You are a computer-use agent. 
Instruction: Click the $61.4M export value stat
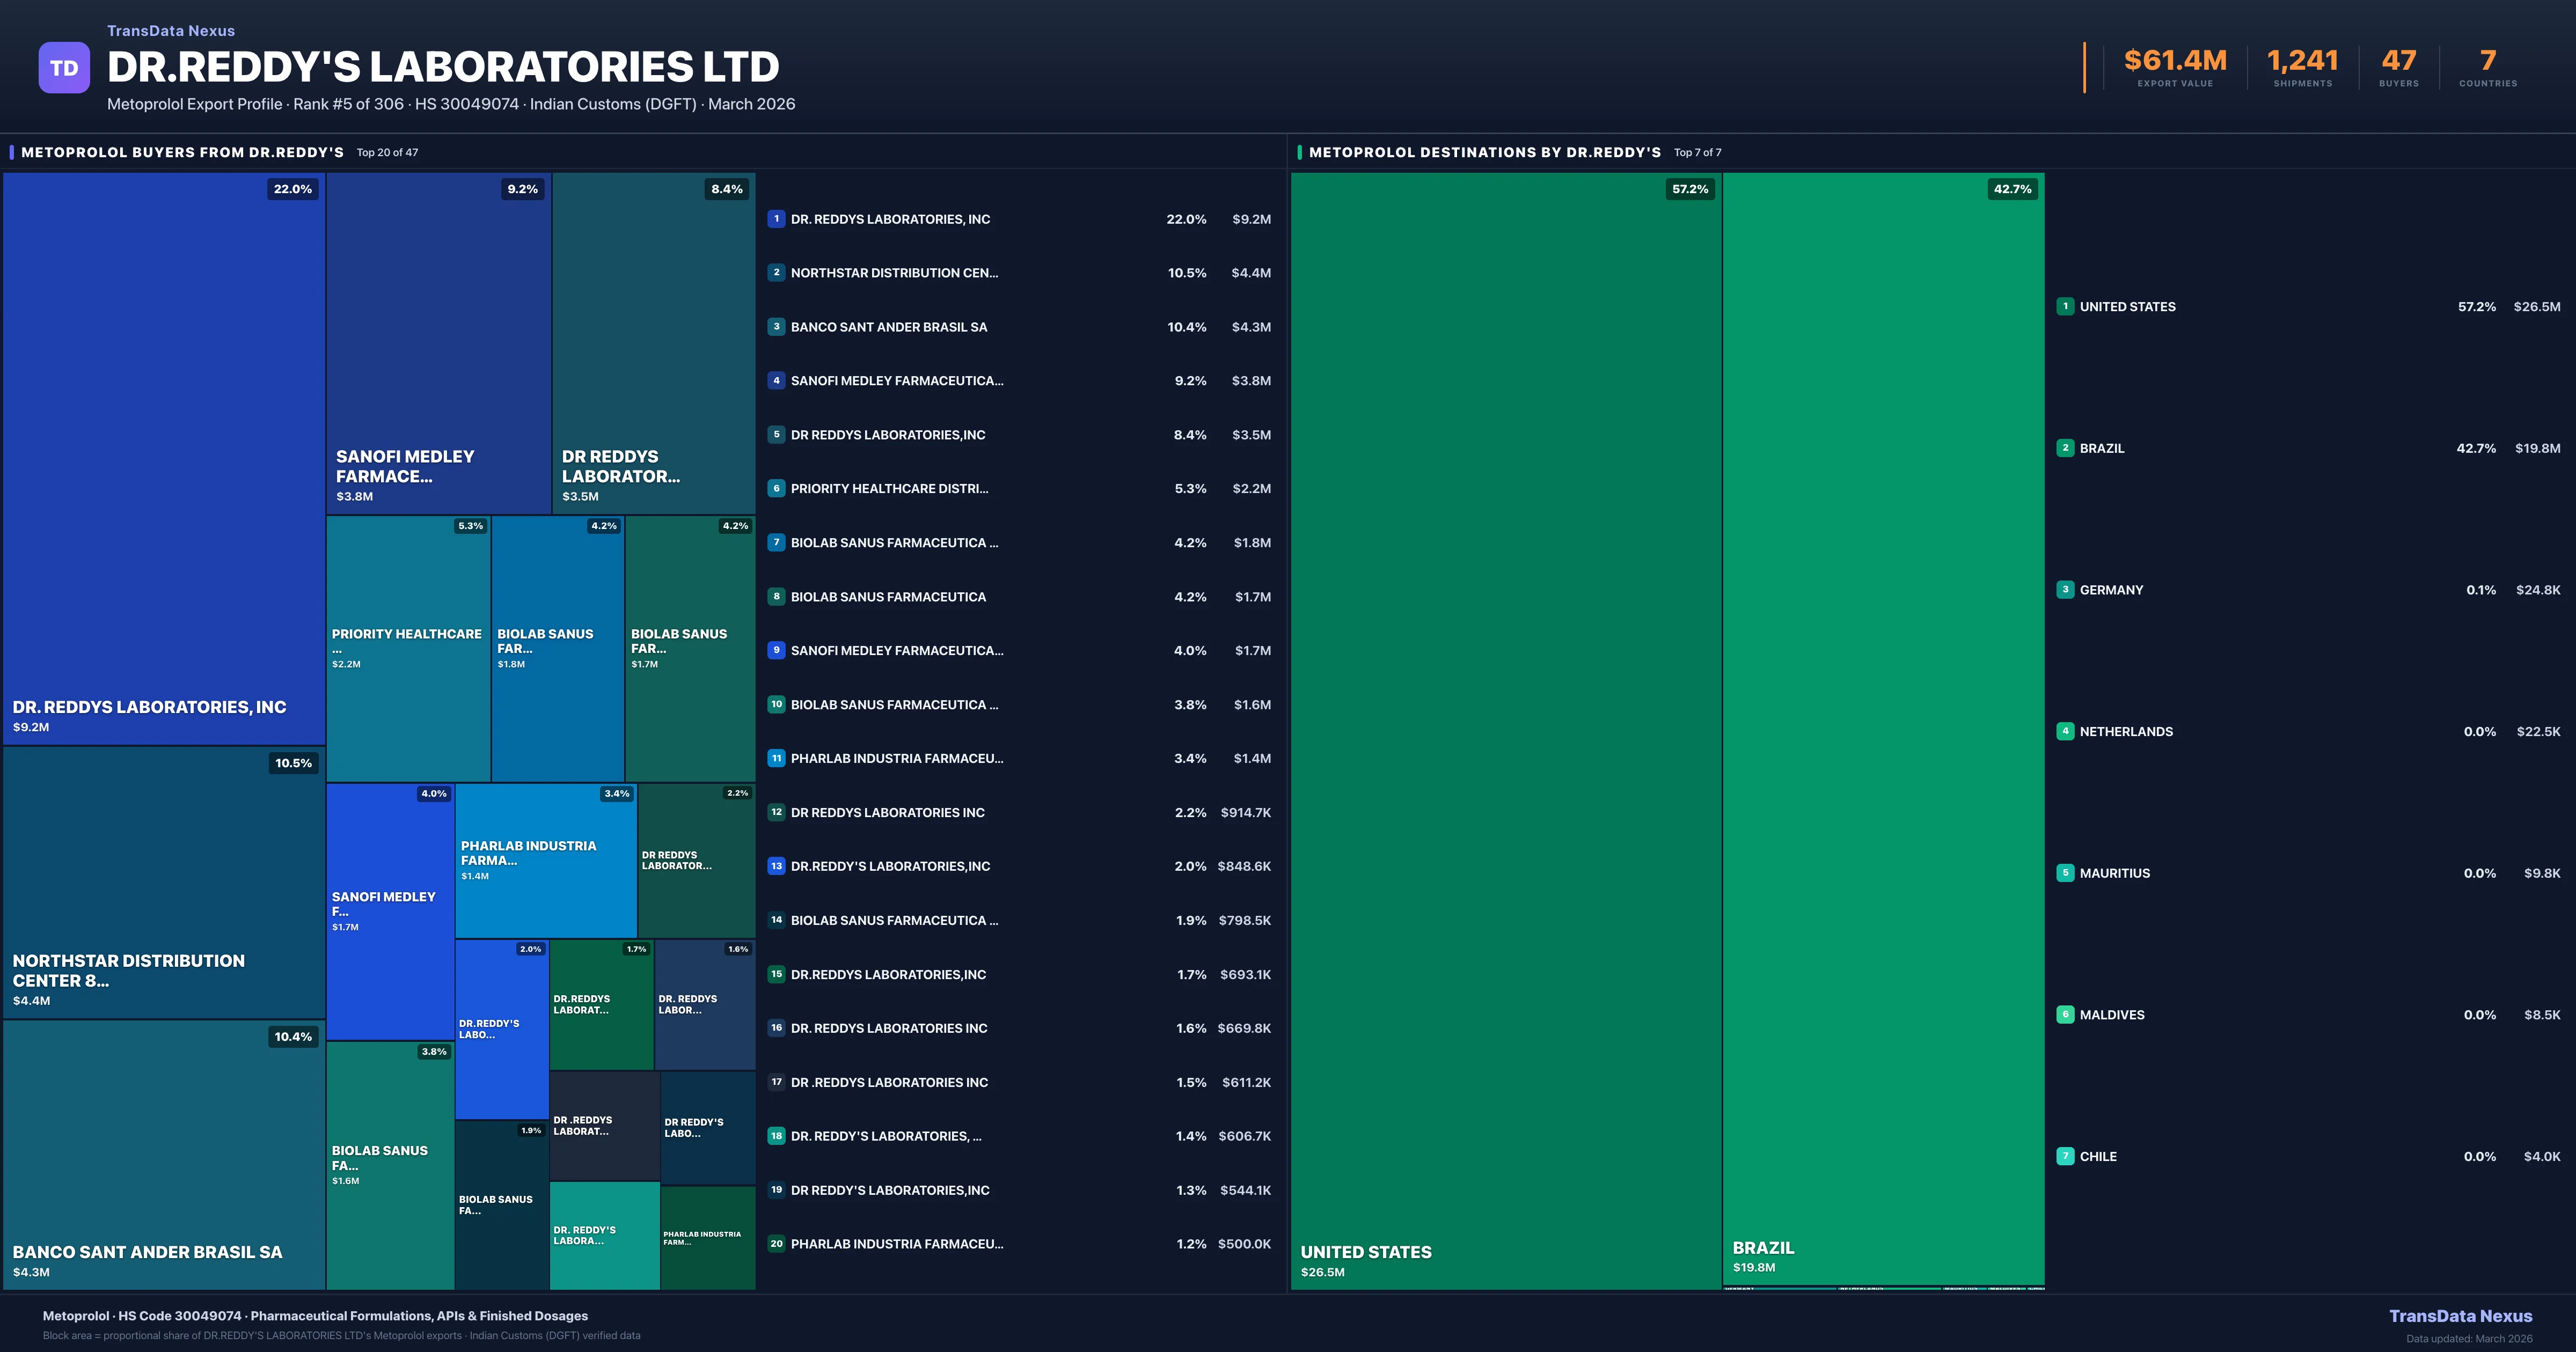click(x=2175, y=67)
